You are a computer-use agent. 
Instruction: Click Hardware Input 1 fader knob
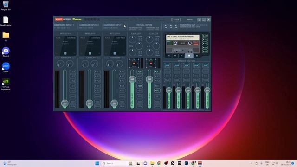[65, 103]
